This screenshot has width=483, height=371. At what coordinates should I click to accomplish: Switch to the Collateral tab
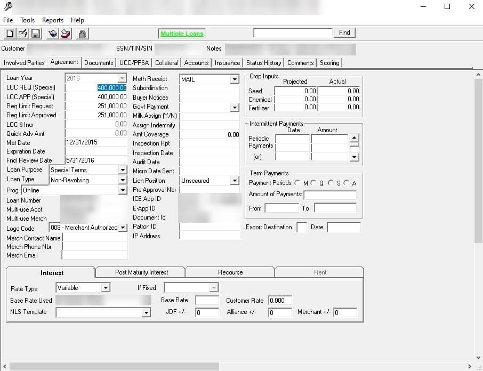coord(167,63)
